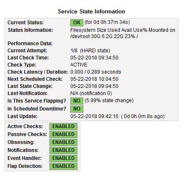
Task: Click the green OK current status badge
Action: pyautogui.click(x=77, y=23)
